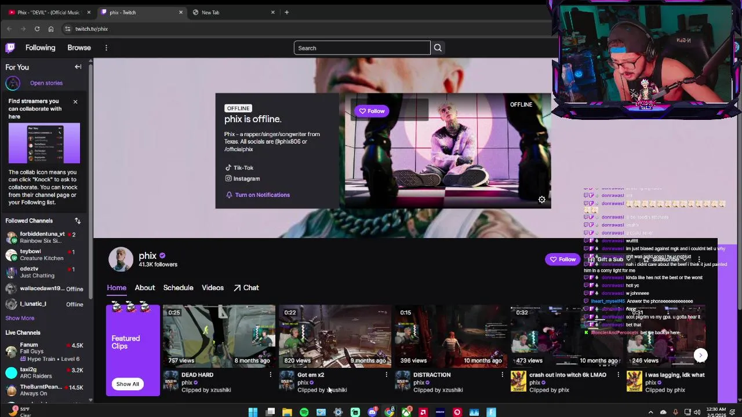Open File Explorer from the taskbar

tap(287, 412)
